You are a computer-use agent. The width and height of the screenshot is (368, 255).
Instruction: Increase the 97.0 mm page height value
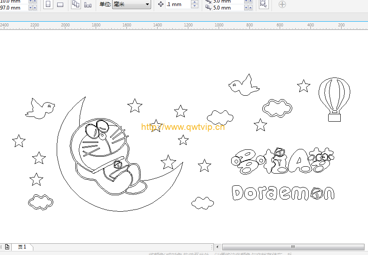click(x=35, y=8)
